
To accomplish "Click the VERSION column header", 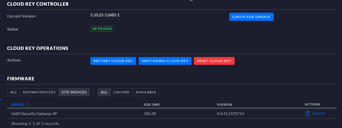I will pos(224,105).
